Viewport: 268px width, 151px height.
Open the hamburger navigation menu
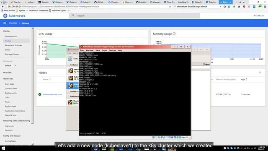pyautogui.click(x=5, y=23)
